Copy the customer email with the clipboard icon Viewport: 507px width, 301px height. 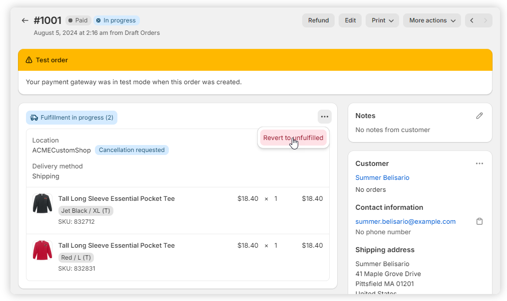480,221
